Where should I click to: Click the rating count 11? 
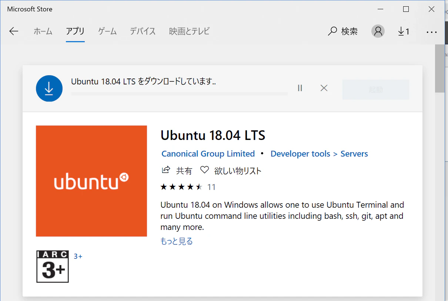click(x=211, y=187)
